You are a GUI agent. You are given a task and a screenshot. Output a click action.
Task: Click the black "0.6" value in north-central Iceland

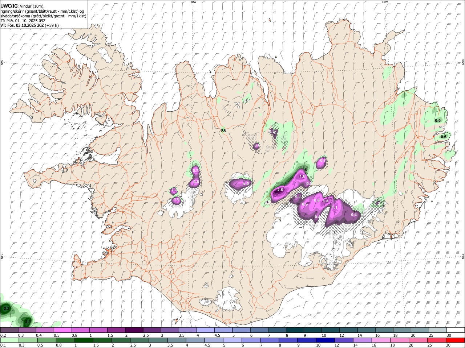click(223, 130)
